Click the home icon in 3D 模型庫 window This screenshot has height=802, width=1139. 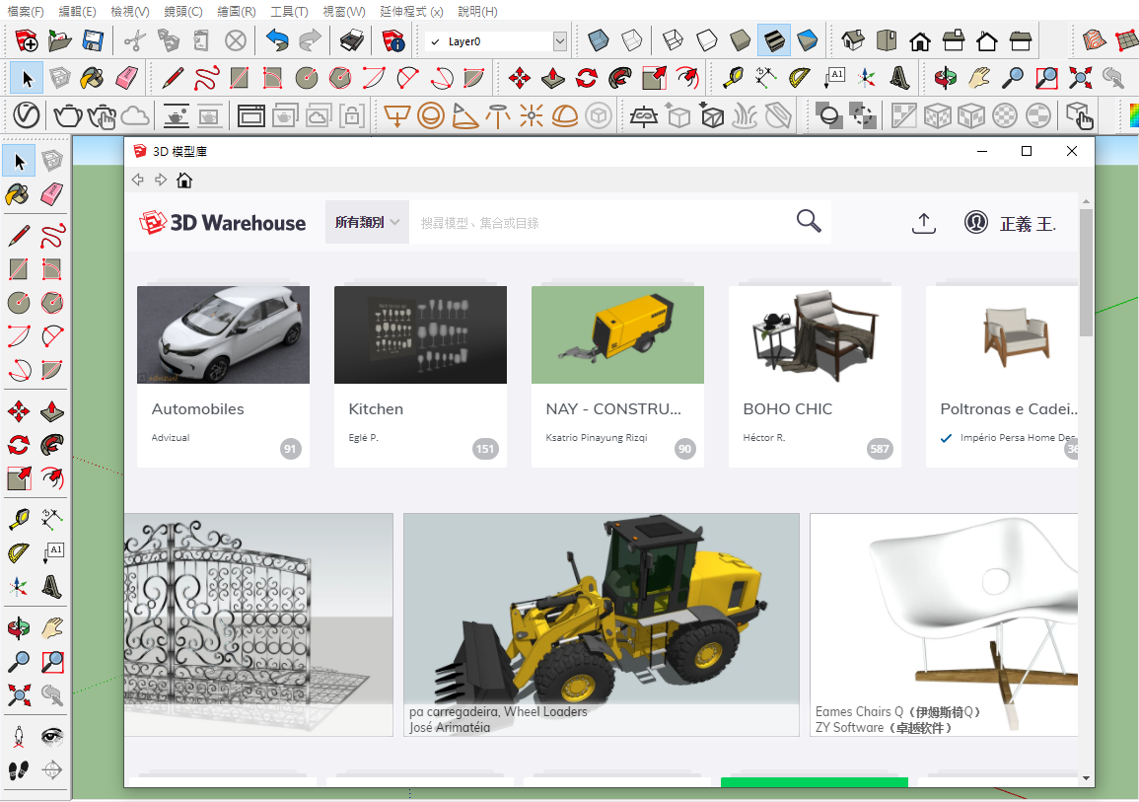pyautogui.click(x=184, y=181)
